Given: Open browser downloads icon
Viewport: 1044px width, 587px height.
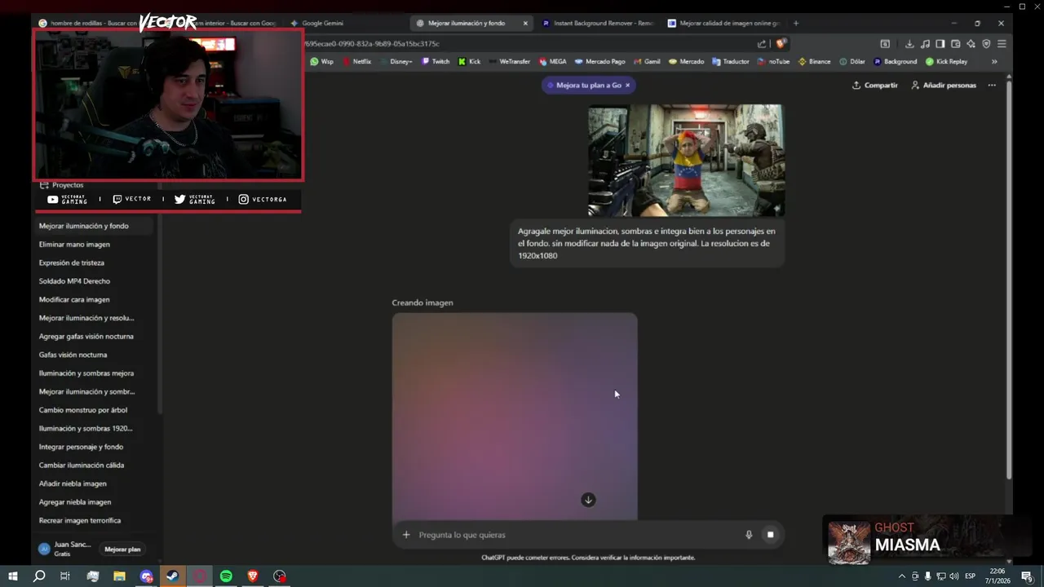Looking at the screenshot, I should click(x=909, y=44).
